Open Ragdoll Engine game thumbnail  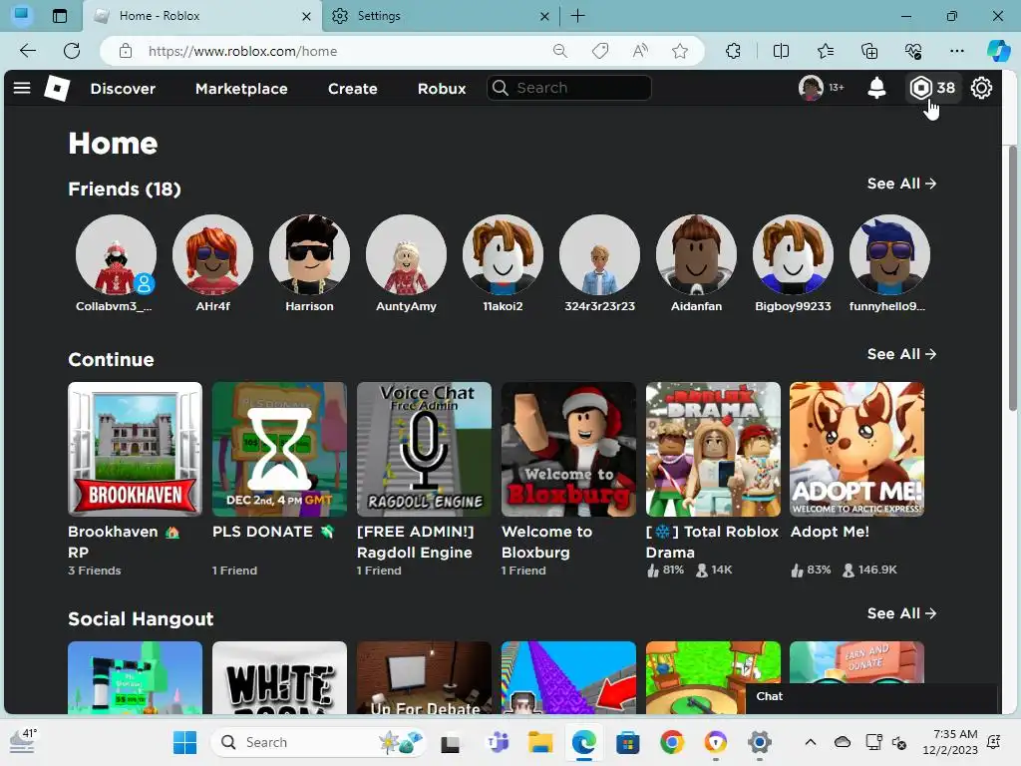tap(424, 450)
